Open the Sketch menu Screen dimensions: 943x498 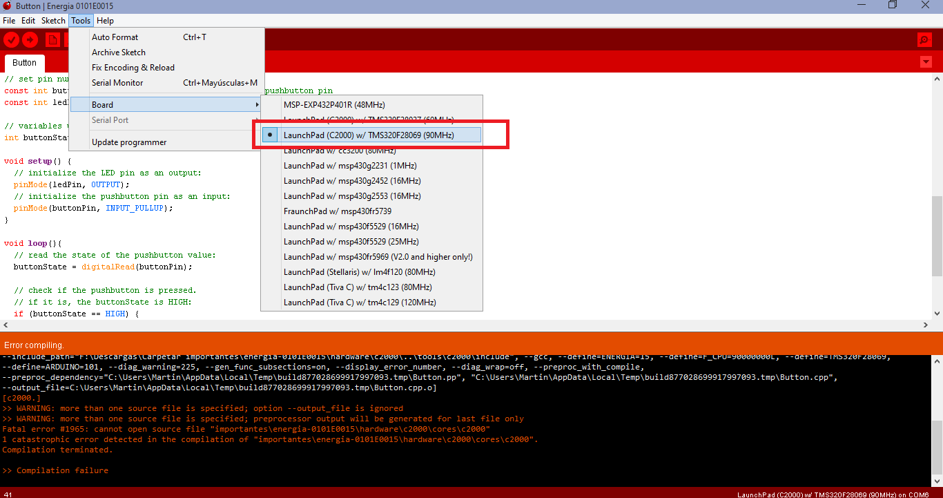click(x=53, y=21)
